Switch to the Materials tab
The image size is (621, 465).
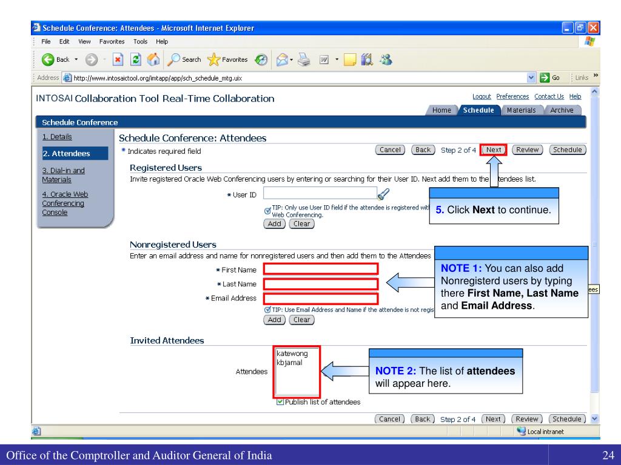pyautogui.click(x=521, y=110)
